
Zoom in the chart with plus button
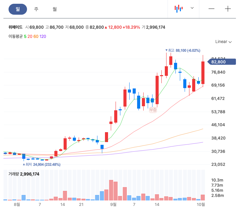228,9
